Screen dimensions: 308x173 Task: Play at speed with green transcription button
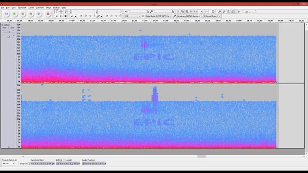coord(239,12)
